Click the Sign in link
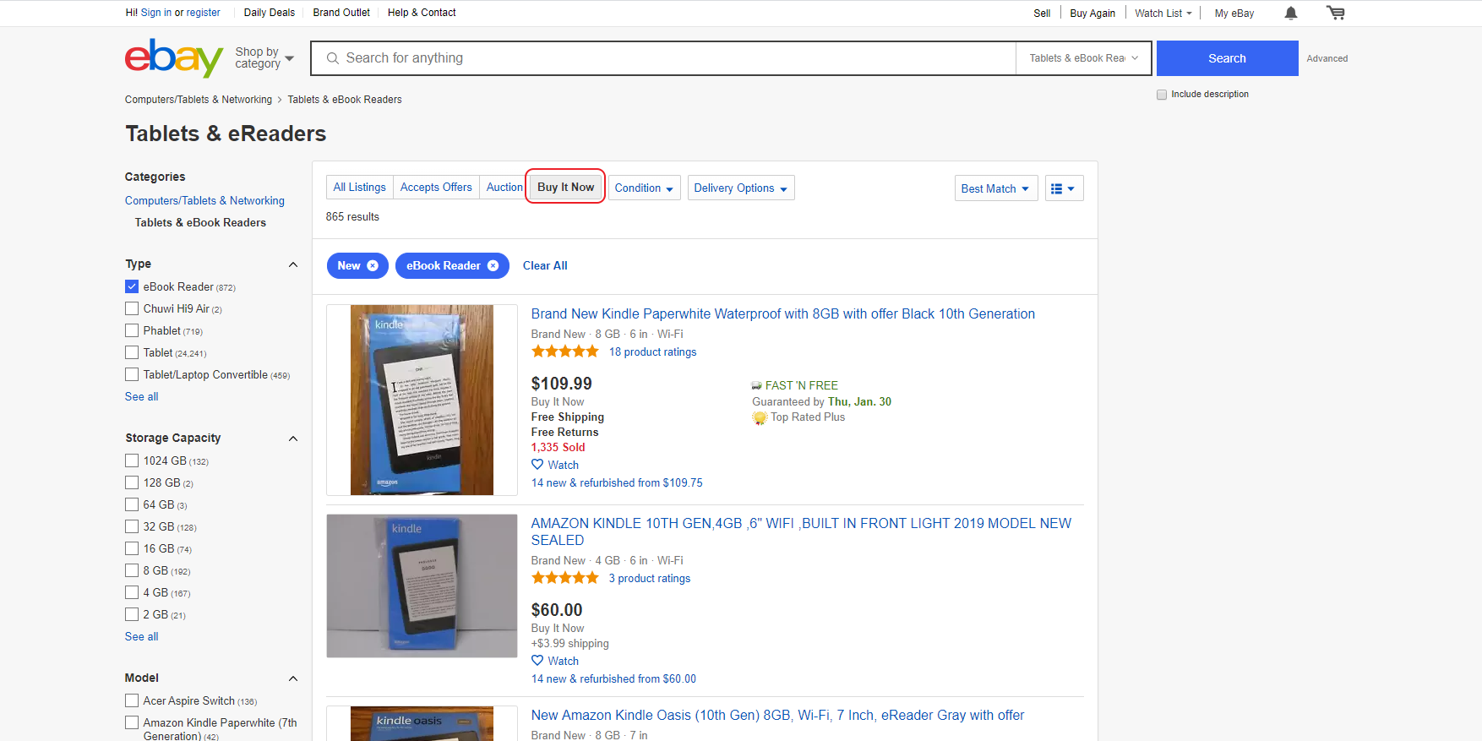 tap(156, 13)
